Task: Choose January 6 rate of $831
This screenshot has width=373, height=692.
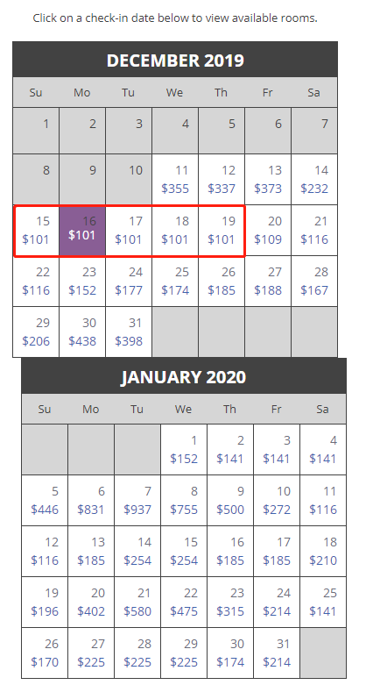Action: click(91, 501)
